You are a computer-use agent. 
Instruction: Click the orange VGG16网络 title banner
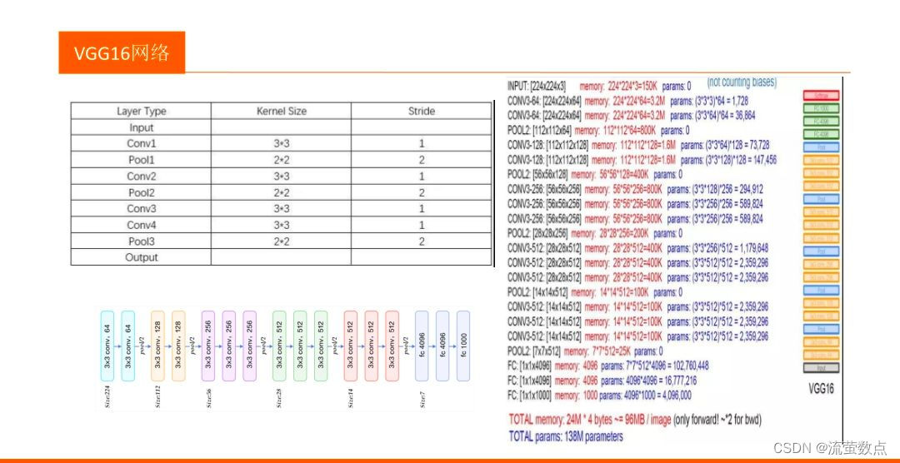tap(122, 52)
